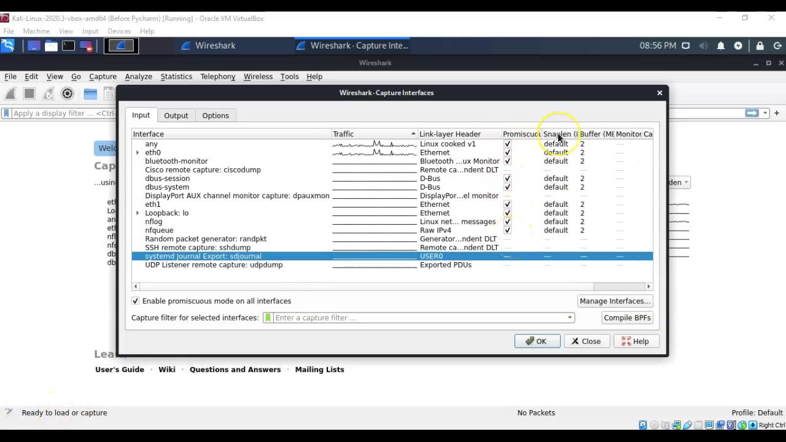Click the OK button in dialog

(x=537, y=341)
